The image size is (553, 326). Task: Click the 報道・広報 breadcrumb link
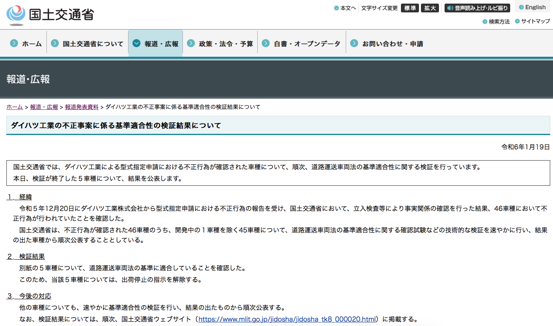click(44, 107)
